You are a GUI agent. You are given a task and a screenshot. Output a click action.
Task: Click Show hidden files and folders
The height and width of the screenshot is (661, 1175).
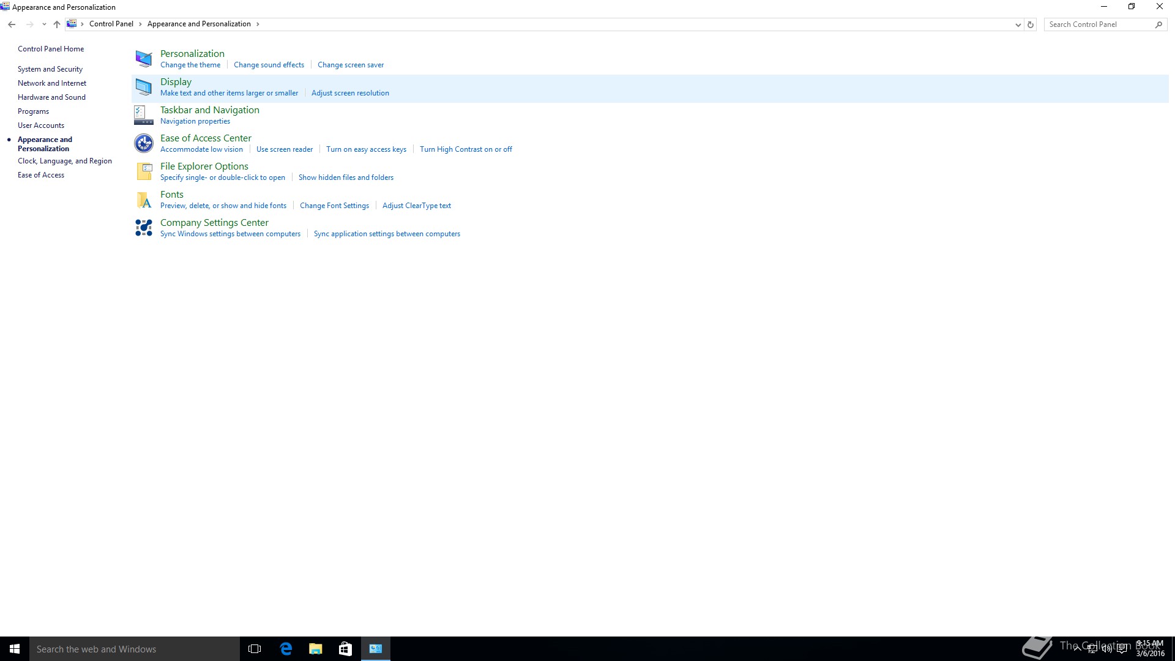346,177
